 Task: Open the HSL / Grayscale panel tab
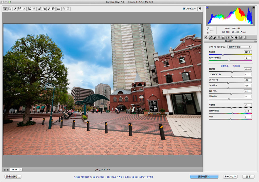(219, 37)
